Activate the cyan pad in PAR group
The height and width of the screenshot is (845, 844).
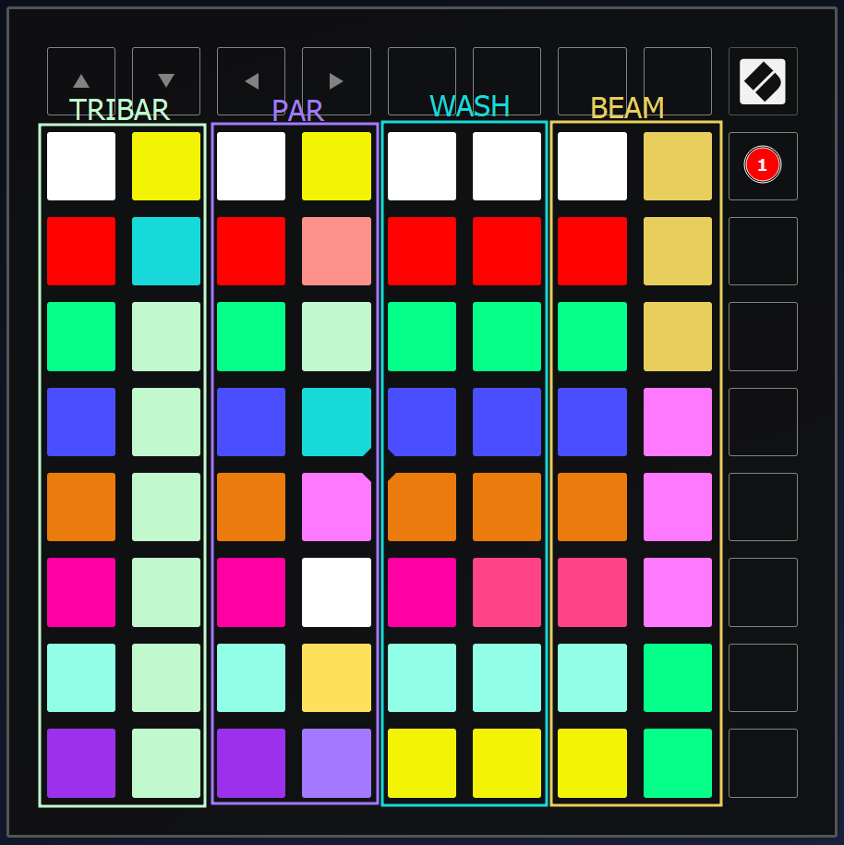336,422
